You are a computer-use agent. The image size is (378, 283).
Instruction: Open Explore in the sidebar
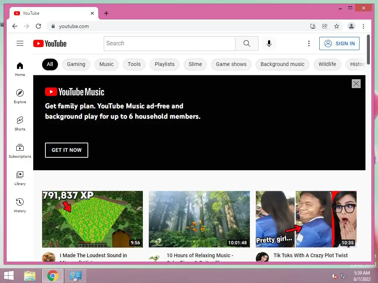click(20, 96)
